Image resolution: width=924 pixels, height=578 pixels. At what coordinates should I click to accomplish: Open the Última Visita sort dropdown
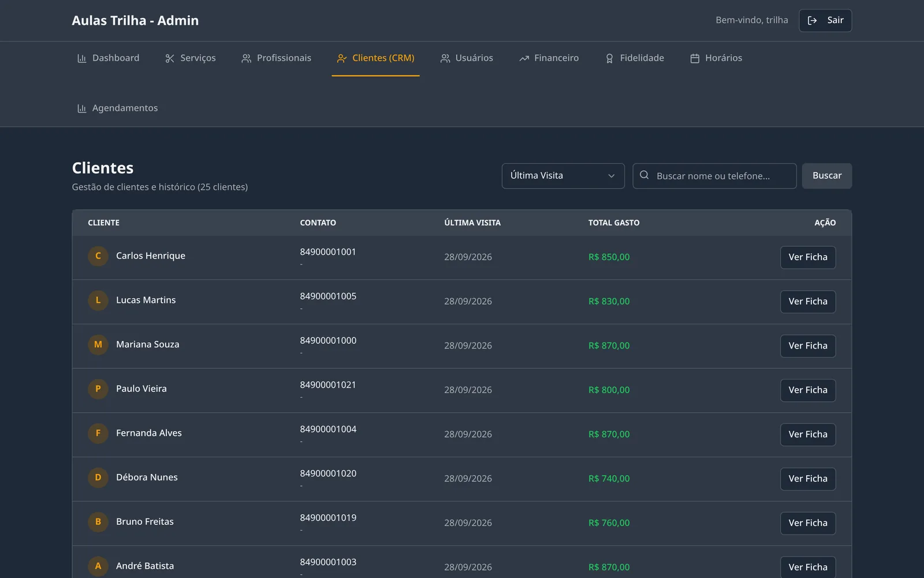[563, 176]
